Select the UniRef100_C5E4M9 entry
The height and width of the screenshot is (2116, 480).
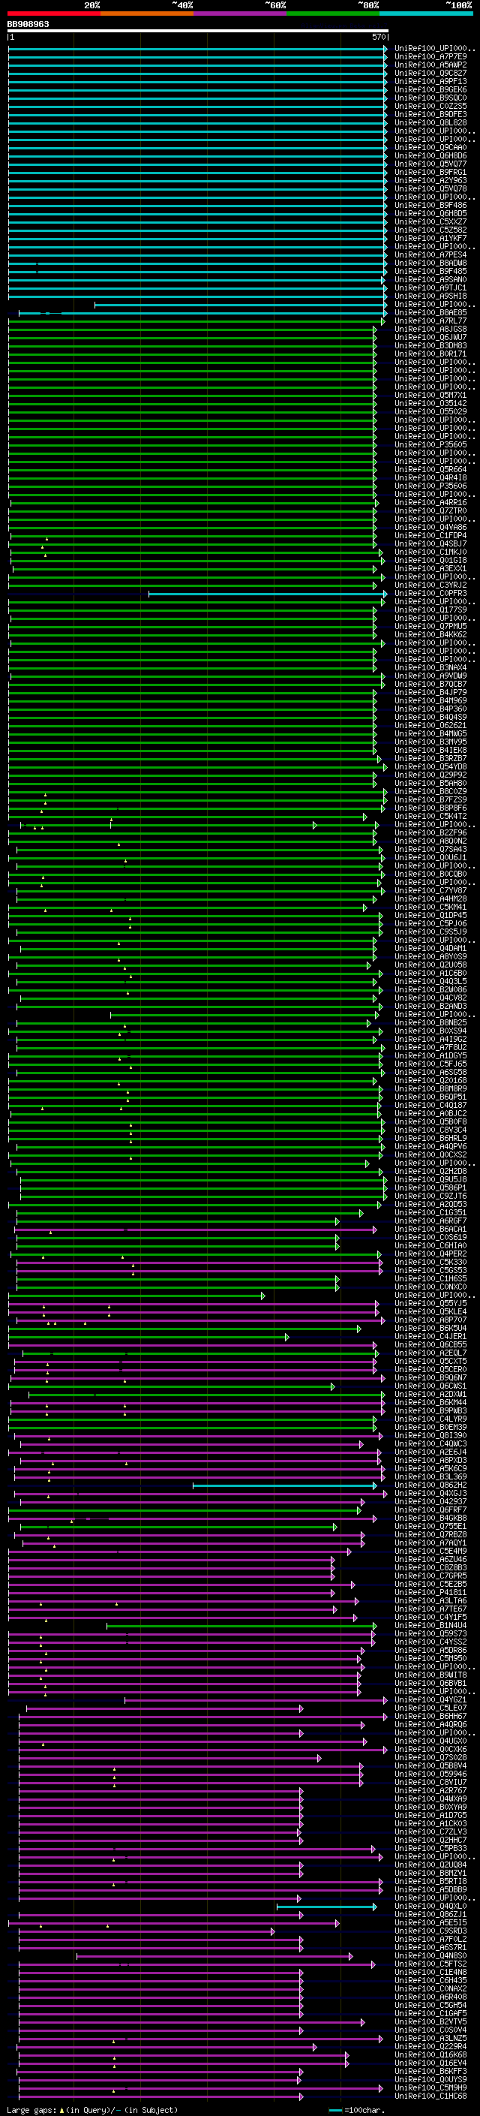click(x=430, y=1551)
